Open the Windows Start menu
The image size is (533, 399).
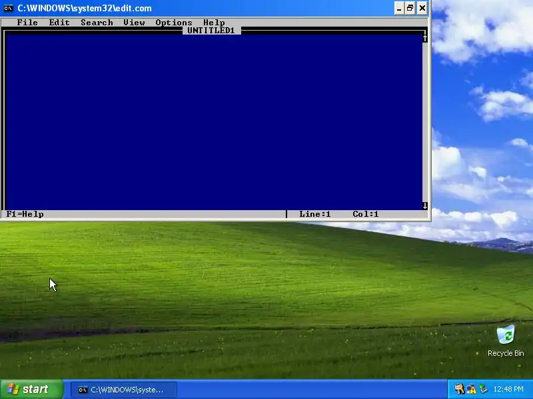(x=31, y=389)
